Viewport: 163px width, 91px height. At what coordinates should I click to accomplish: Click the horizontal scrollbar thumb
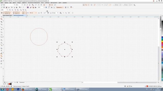(x=137, y=82)
